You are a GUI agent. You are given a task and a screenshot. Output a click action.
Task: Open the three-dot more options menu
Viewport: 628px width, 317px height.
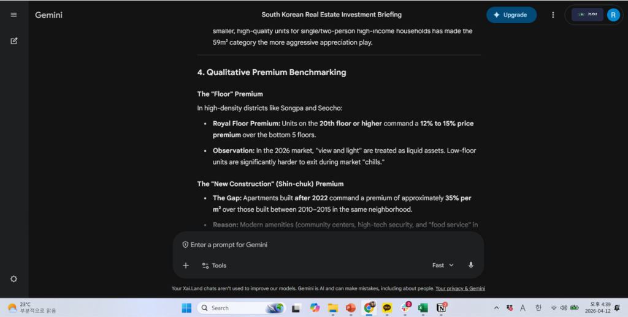[553, 15]
